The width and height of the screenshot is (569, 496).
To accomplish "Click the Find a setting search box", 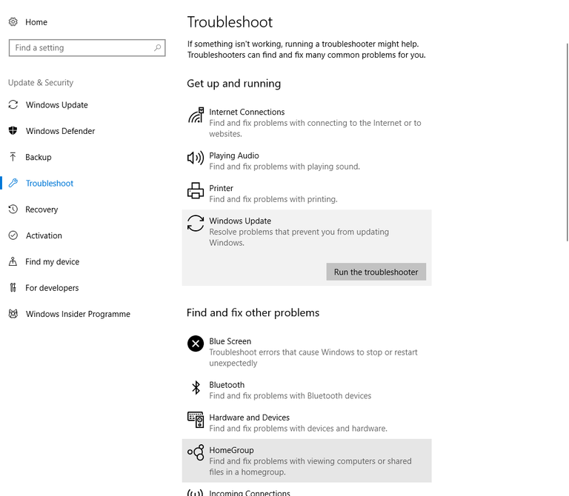I will [x=80, y=48].
